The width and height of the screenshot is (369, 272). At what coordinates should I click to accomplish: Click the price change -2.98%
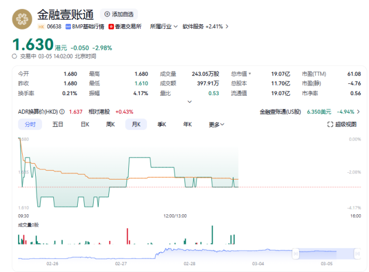(102, 48)
